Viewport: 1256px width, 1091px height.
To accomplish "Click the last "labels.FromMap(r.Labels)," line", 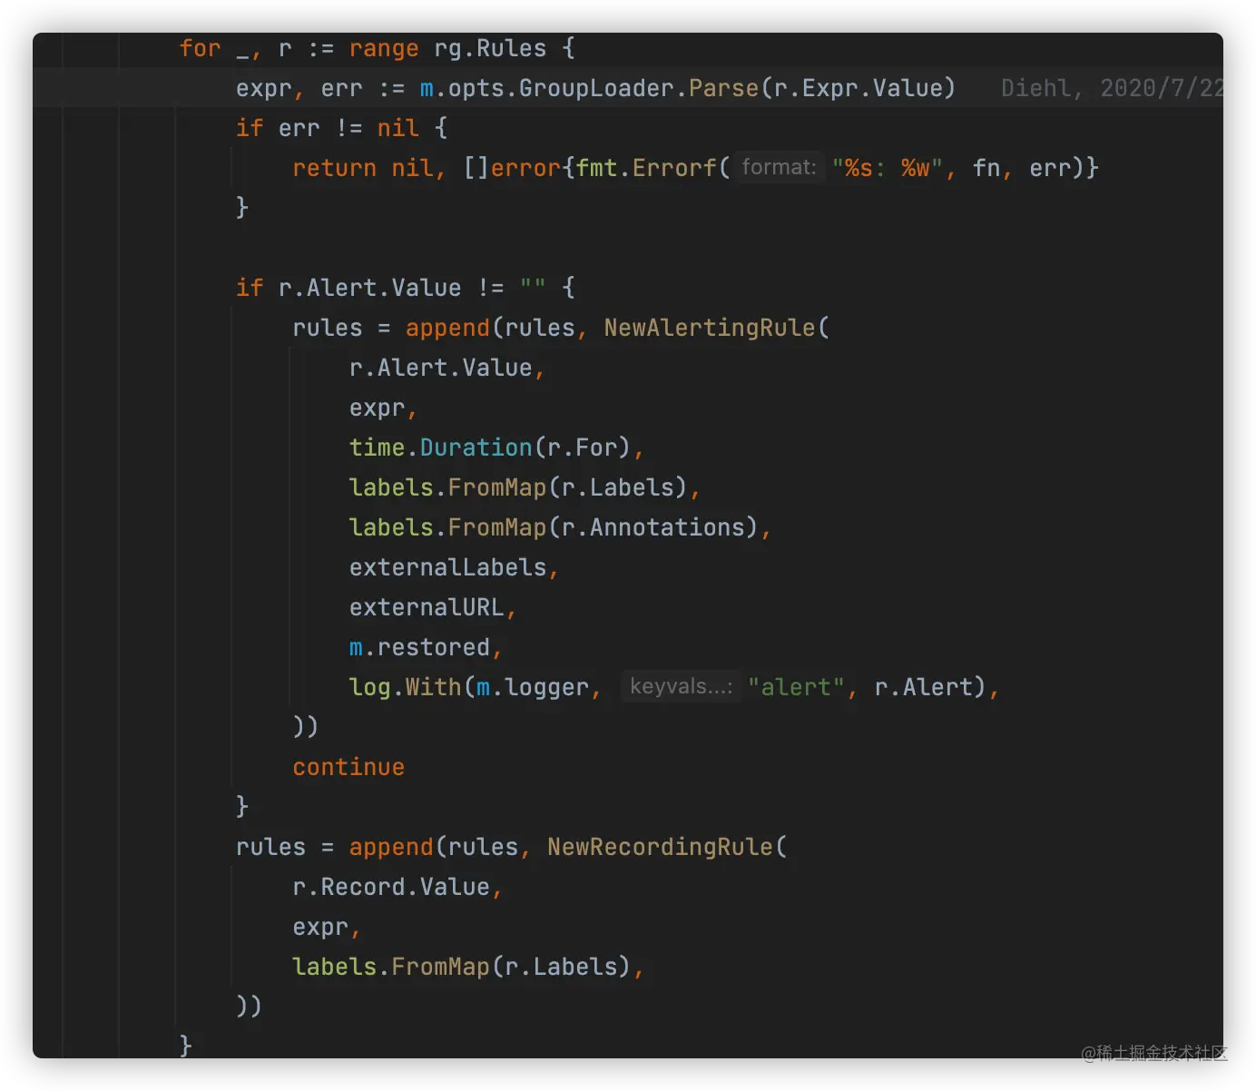I will pos(468,968).
